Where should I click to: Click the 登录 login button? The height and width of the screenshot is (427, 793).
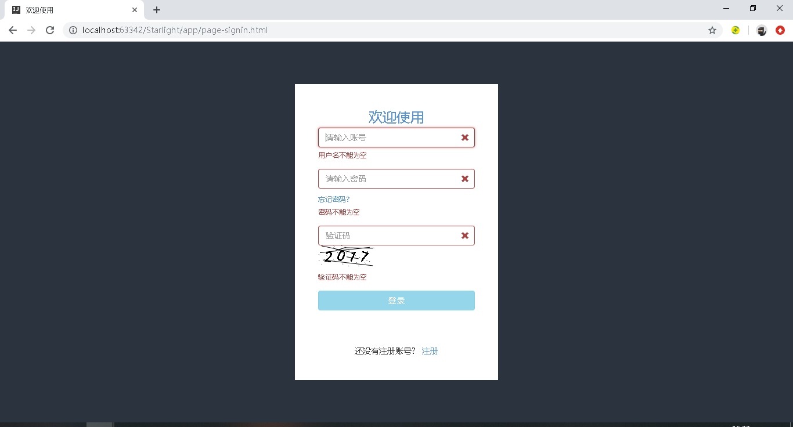(x=396, y=301)
